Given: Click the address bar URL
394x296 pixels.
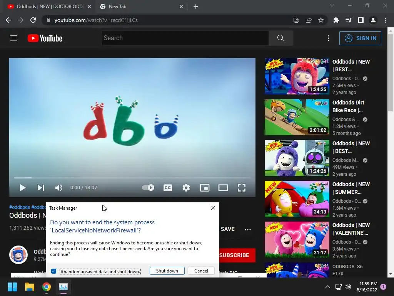Looking at the screenshot, I should click(96, 20).
